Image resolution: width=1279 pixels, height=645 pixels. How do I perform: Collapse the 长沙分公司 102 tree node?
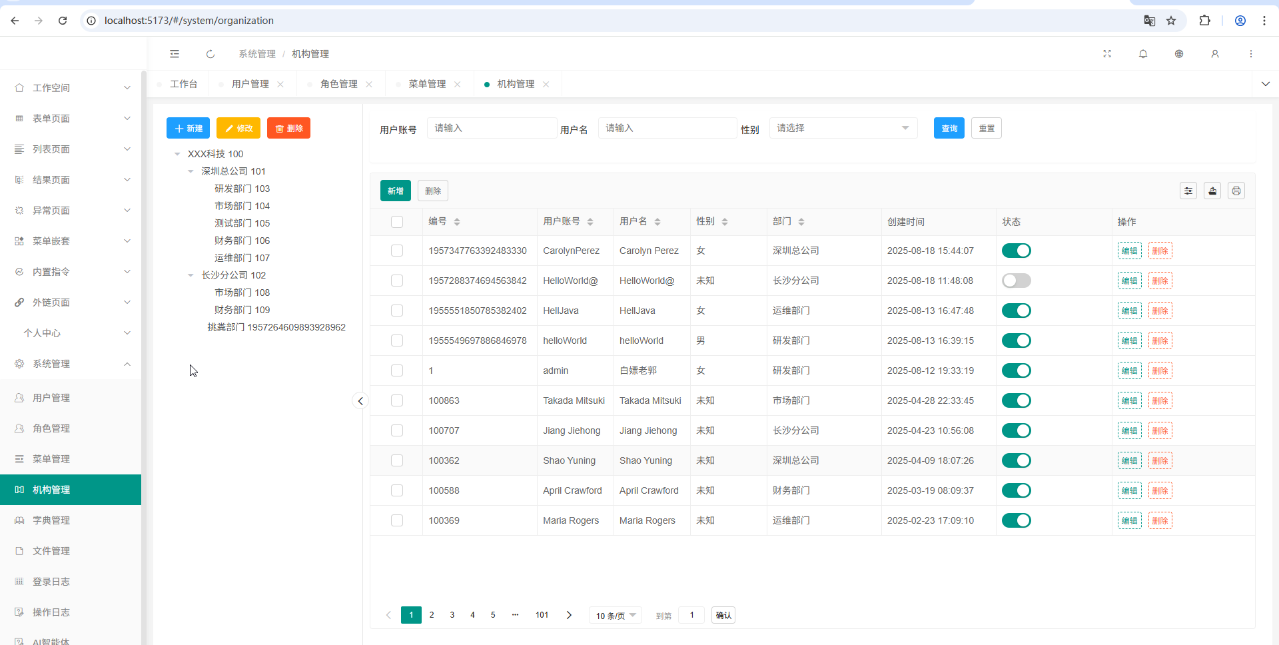pyautogui.click(x=191, y=275)
